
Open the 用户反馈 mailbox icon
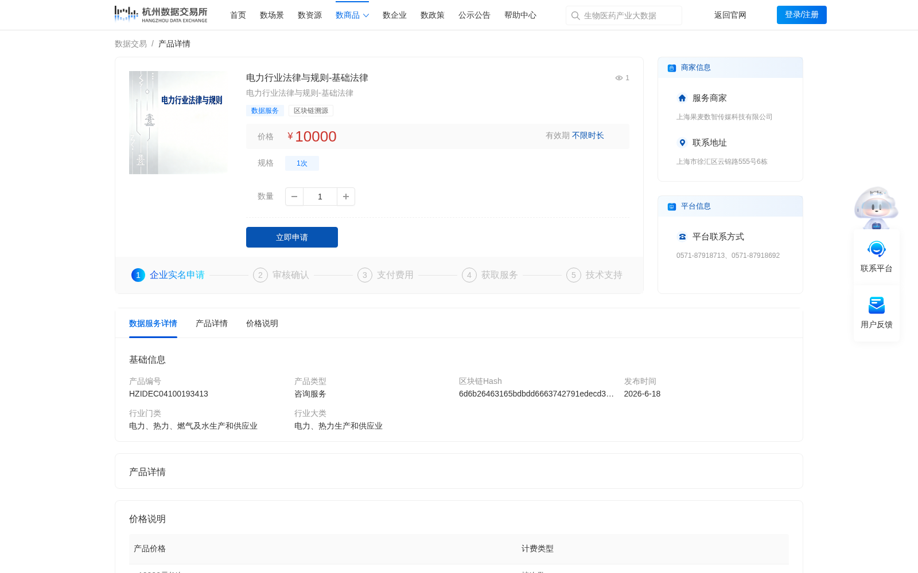click(877, 305)
